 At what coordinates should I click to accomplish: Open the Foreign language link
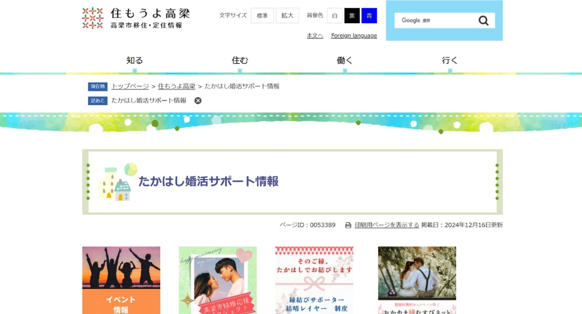pos(354,35)
